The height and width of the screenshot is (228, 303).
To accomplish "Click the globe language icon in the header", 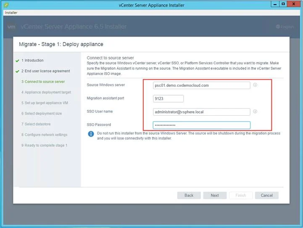I will pos(278,27).
